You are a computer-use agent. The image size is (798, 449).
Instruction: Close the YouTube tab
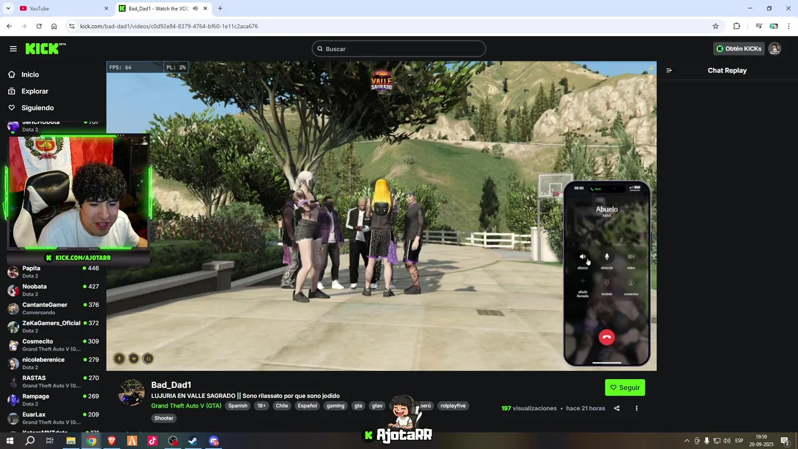point(106,8)
